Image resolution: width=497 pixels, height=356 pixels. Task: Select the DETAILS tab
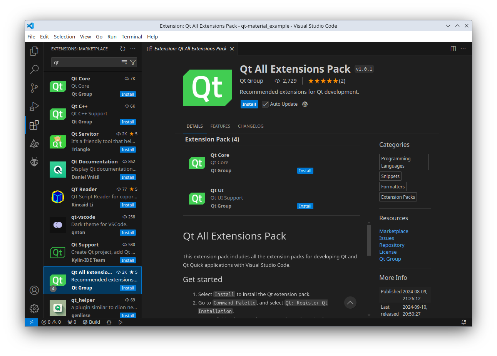click(195, 126)
